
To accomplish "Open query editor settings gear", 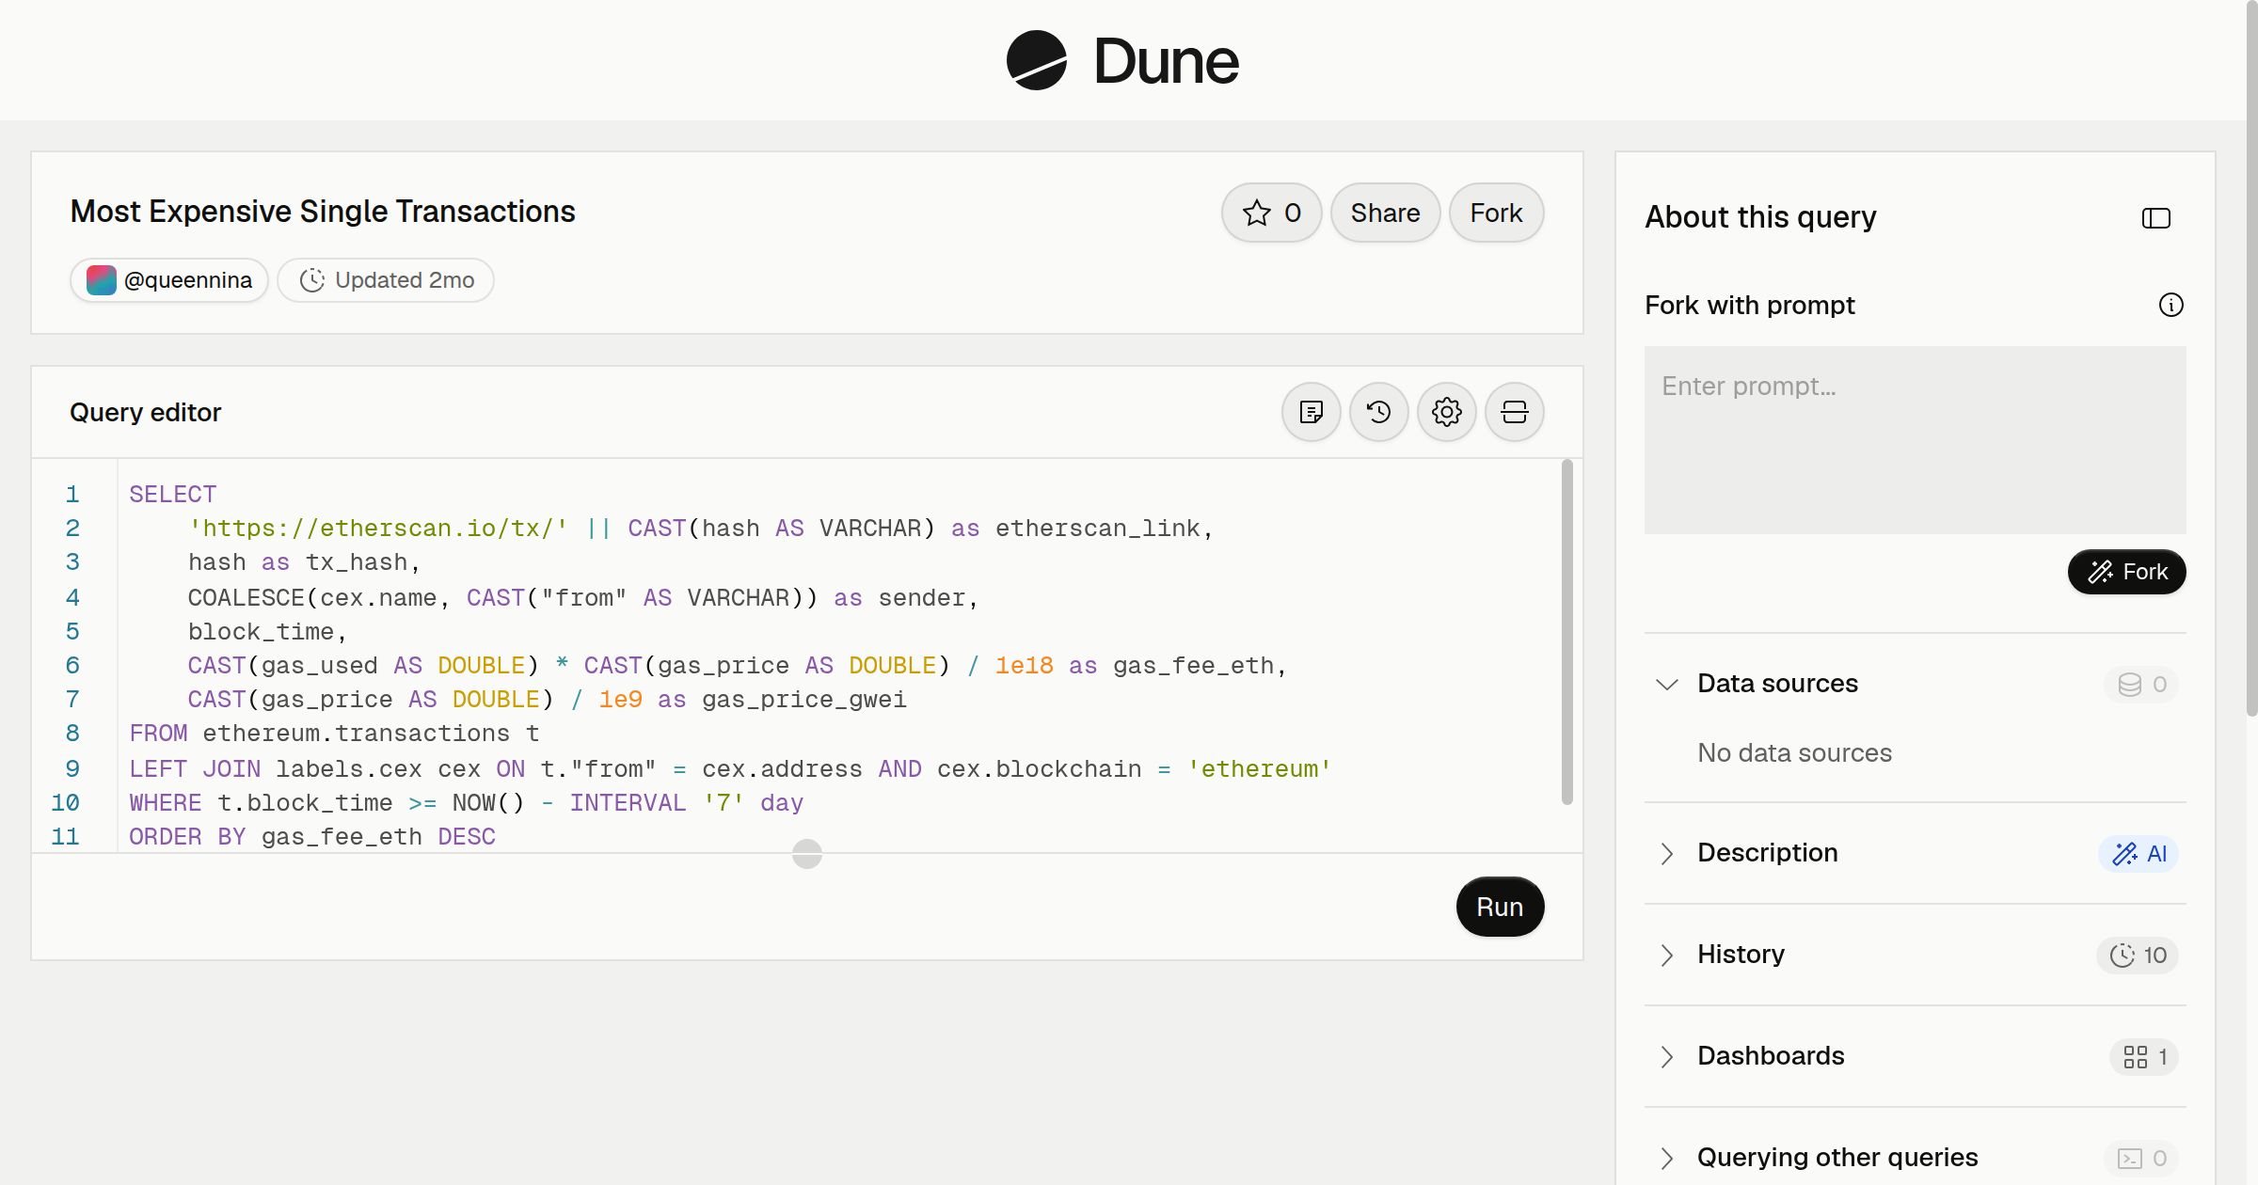I will point(1447,412).
